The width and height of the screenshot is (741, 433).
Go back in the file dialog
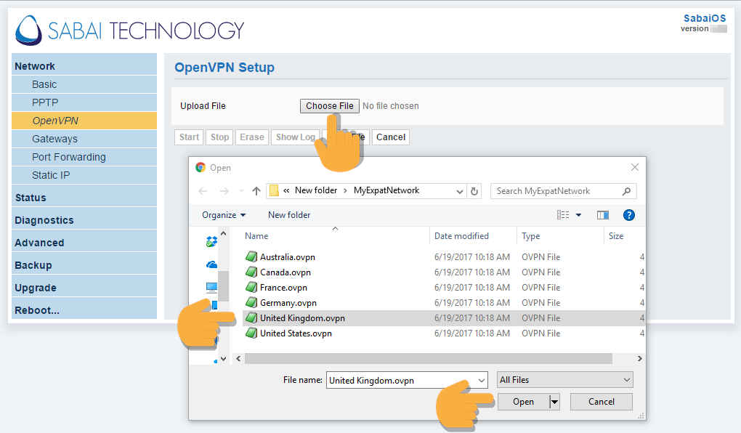pos(203,191)
